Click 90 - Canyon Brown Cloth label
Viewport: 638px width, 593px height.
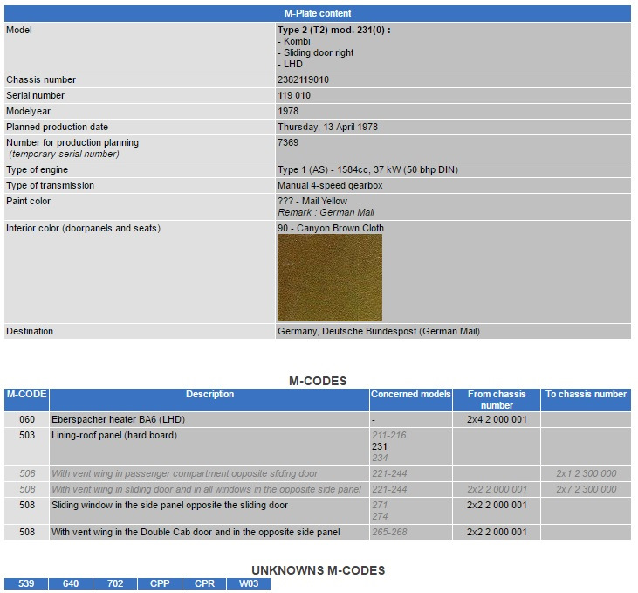coord(331,228)
